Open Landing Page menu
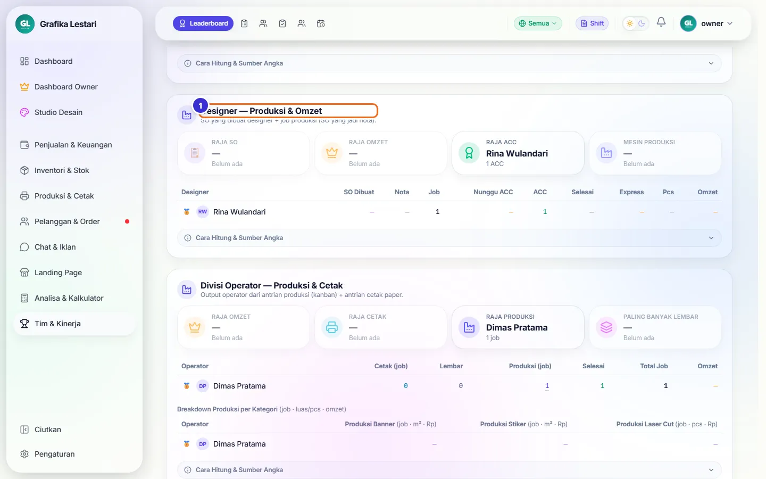This screenshot has height=479, width=766. point(74,272)
